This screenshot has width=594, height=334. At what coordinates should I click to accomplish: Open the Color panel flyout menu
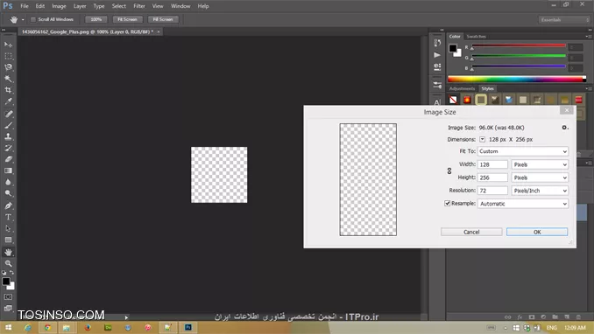[589, 37]
